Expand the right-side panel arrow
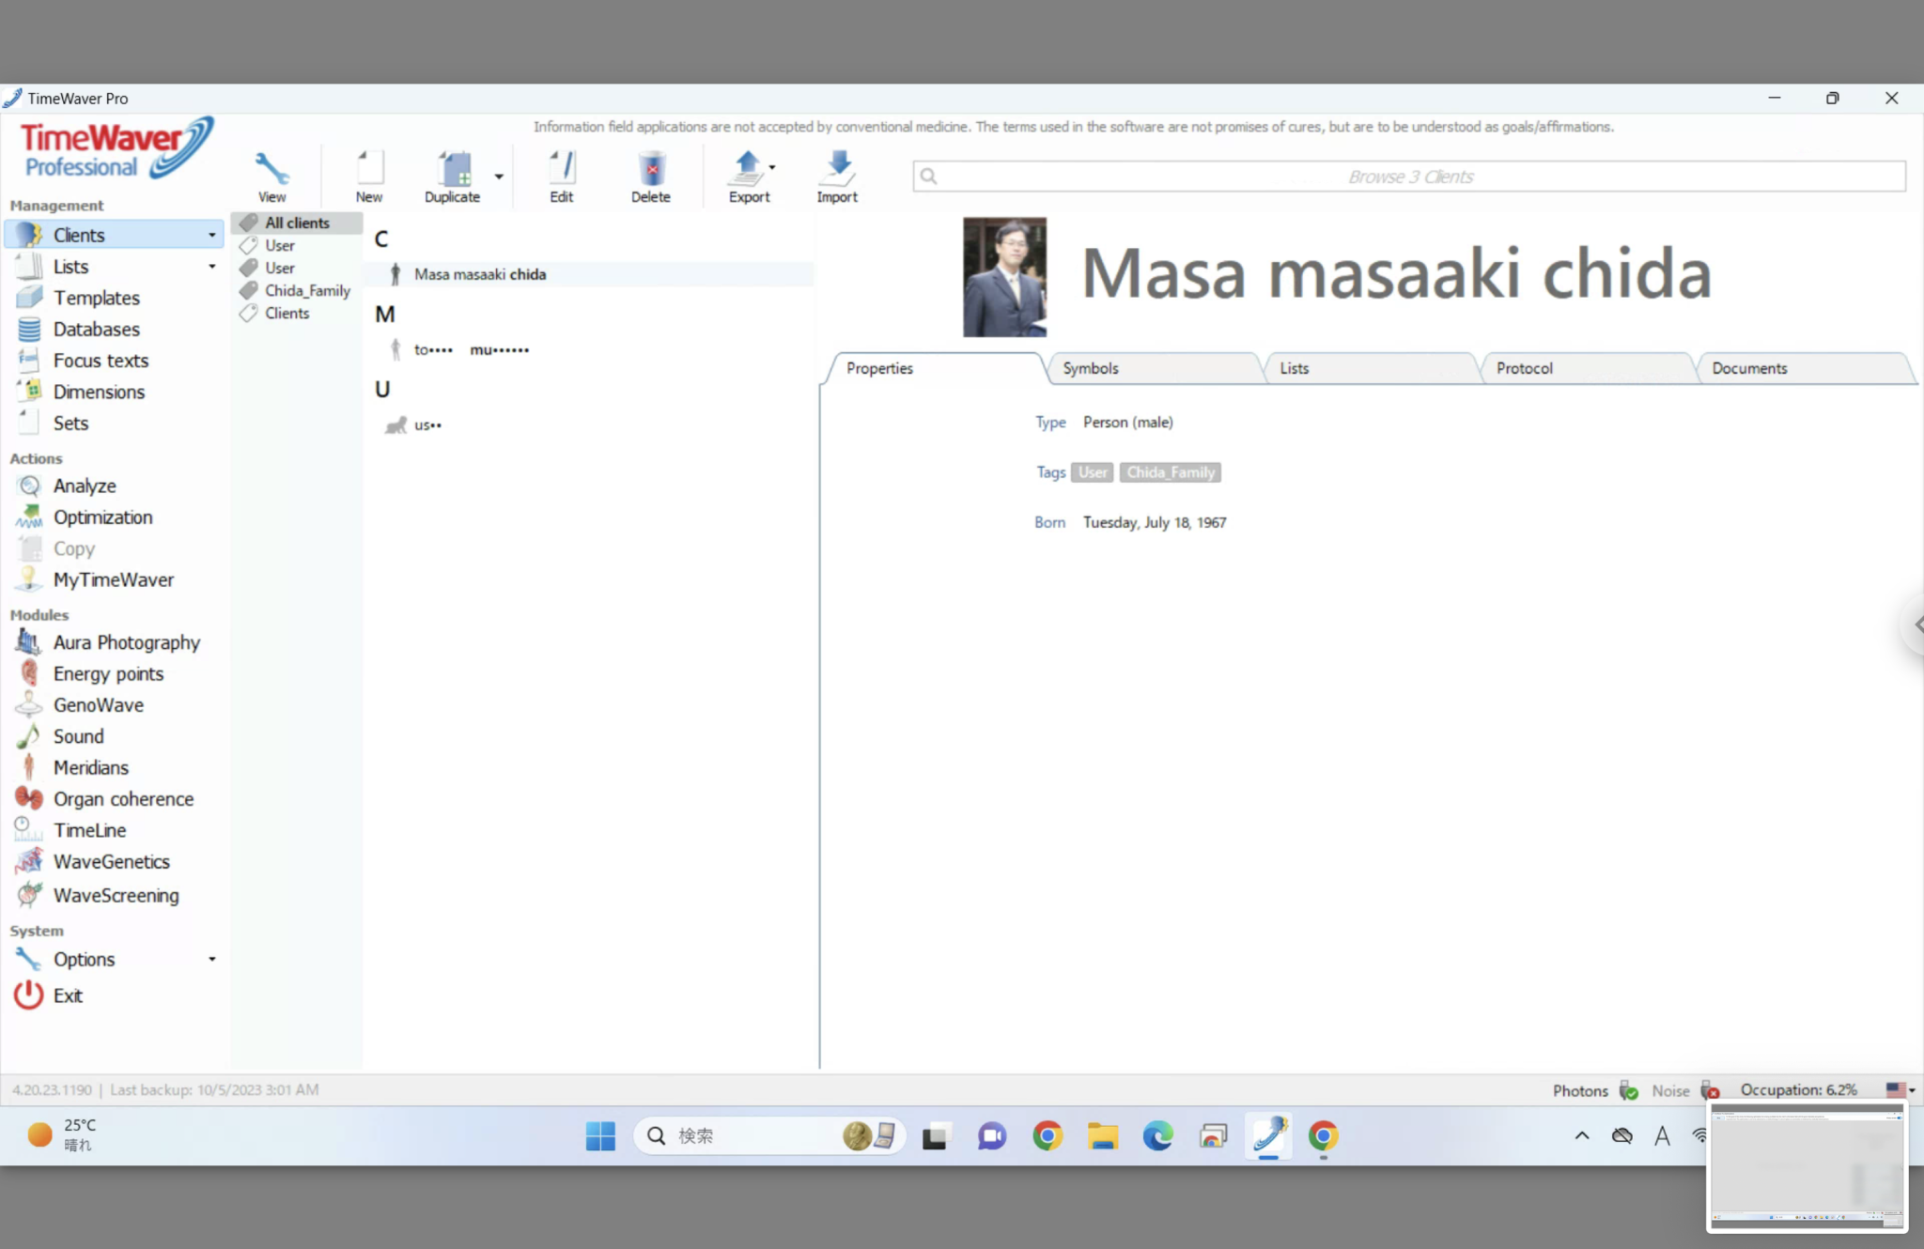The width and height of the screenshot is (1924, 1249). point(1917,624)
